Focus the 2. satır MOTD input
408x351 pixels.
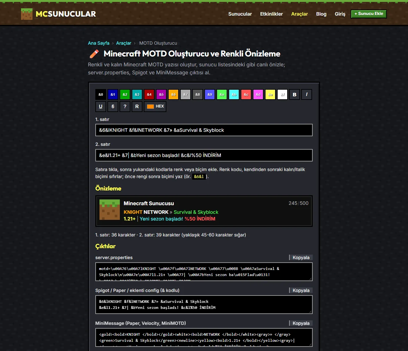pyautogui.click(x=204, y=155)
